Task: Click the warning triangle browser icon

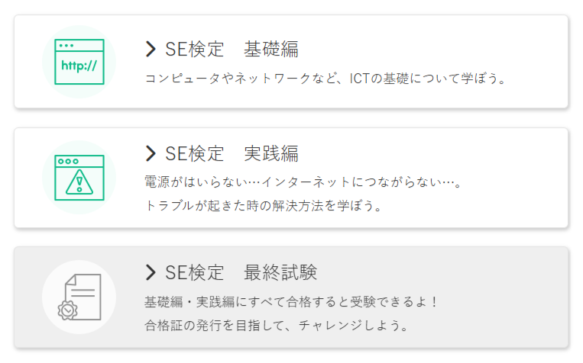Action: click(x=79, y=178)
